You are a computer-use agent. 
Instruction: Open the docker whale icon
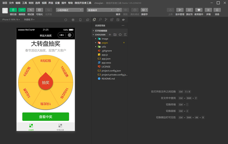124,19
